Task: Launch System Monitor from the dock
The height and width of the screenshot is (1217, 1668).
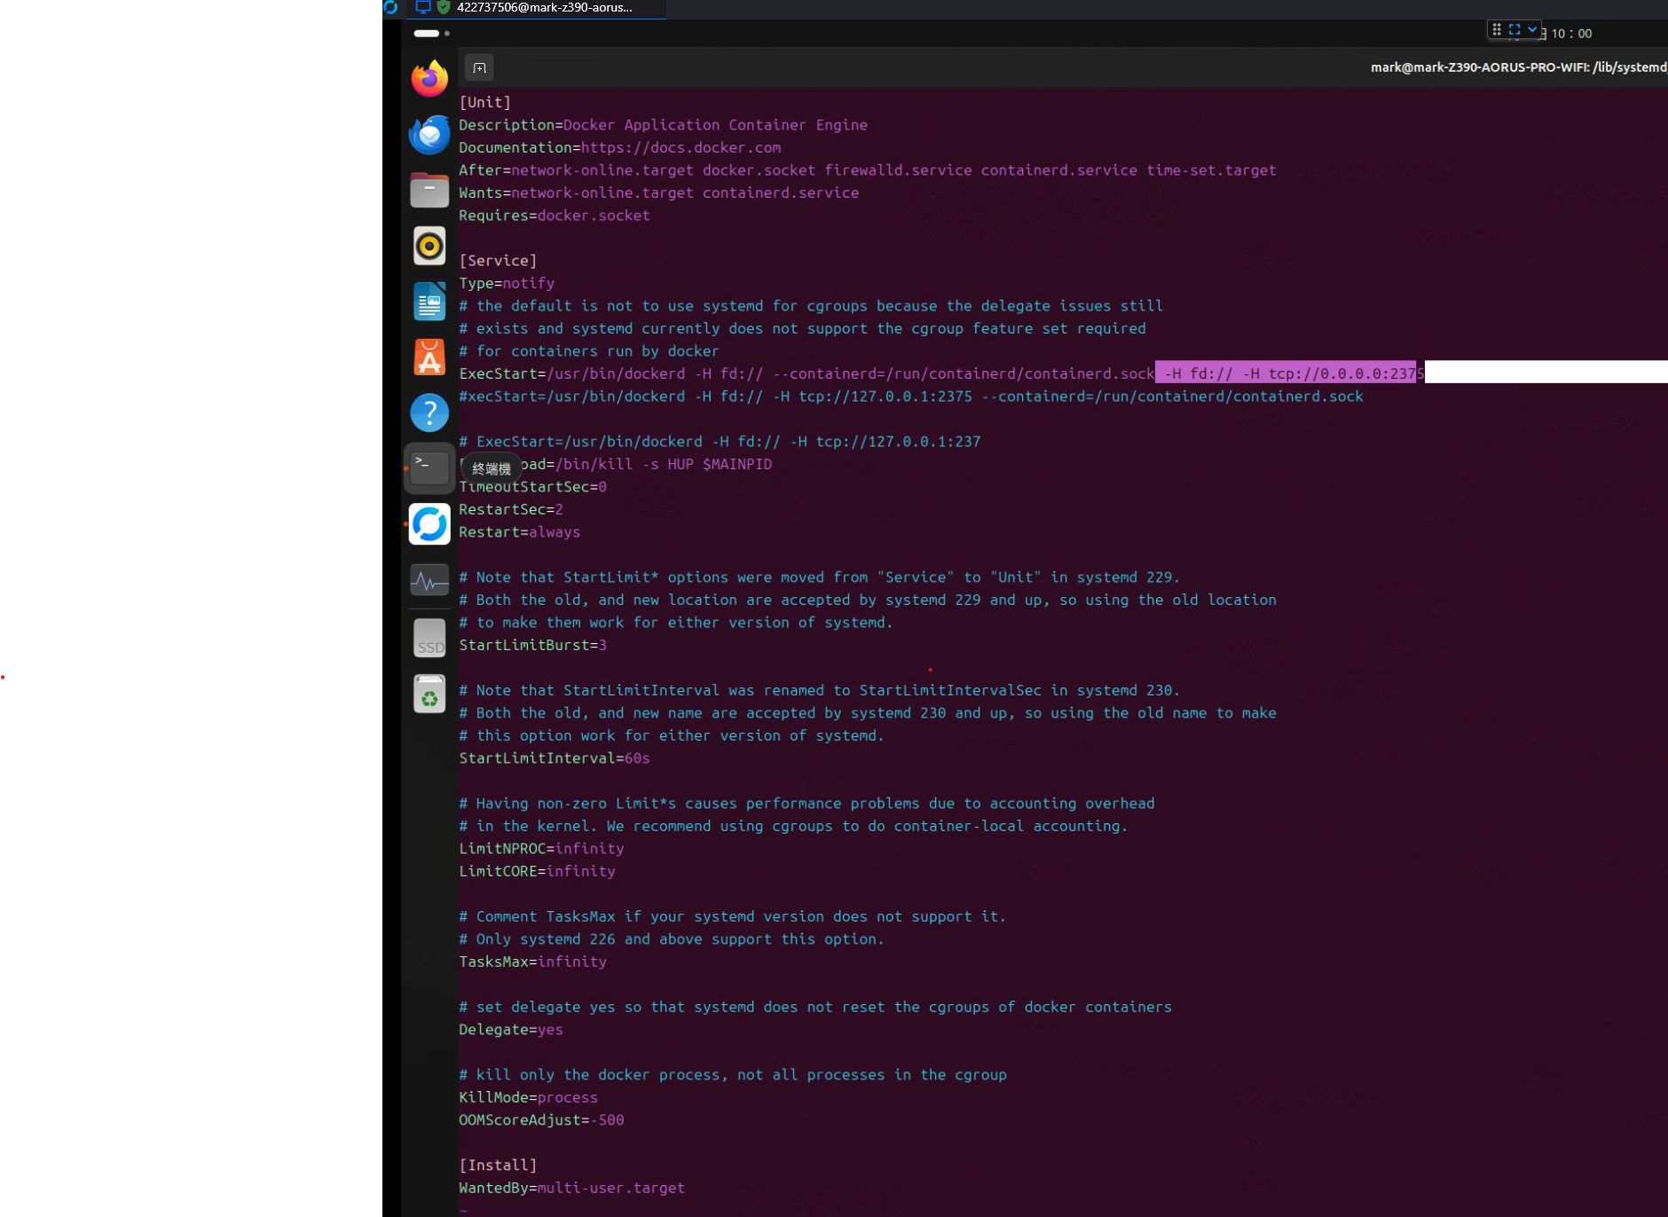Action: coord(429,580)
